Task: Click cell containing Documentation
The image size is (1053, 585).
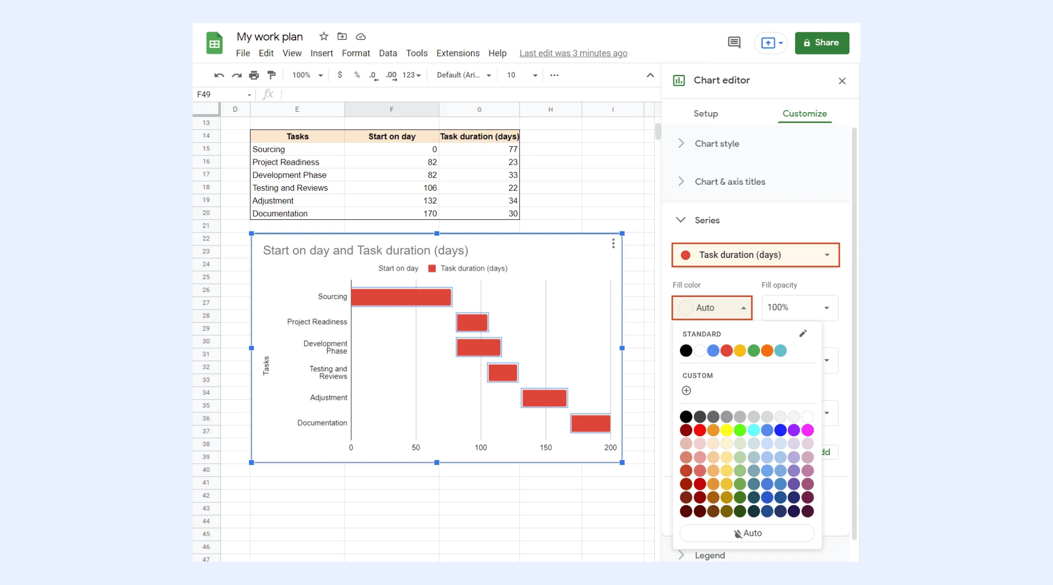Action: [x=297, y=214]
